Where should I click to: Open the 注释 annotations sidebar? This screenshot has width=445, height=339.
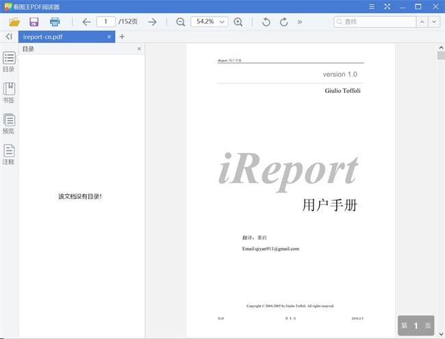click(x=9, y=154)
